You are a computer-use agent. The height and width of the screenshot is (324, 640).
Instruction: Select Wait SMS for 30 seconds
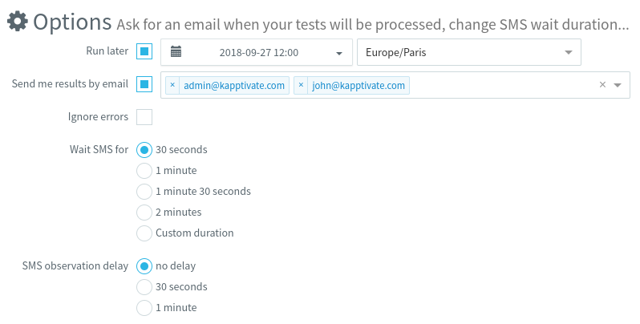[144, 149]
